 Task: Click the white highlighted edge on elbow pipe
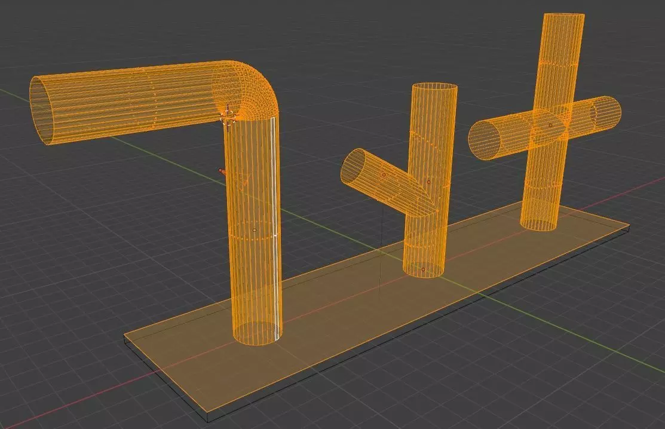[x=275, y=229]
